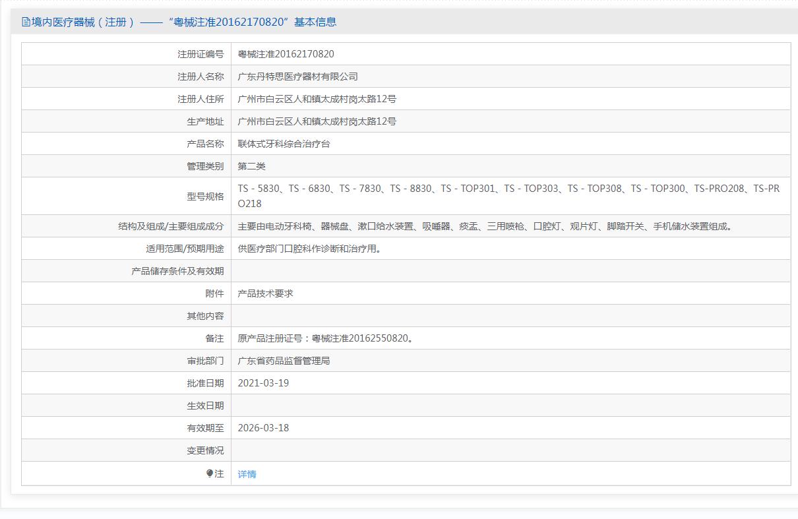
Task: Click the 管理类别 label
Action: (205, 166)
